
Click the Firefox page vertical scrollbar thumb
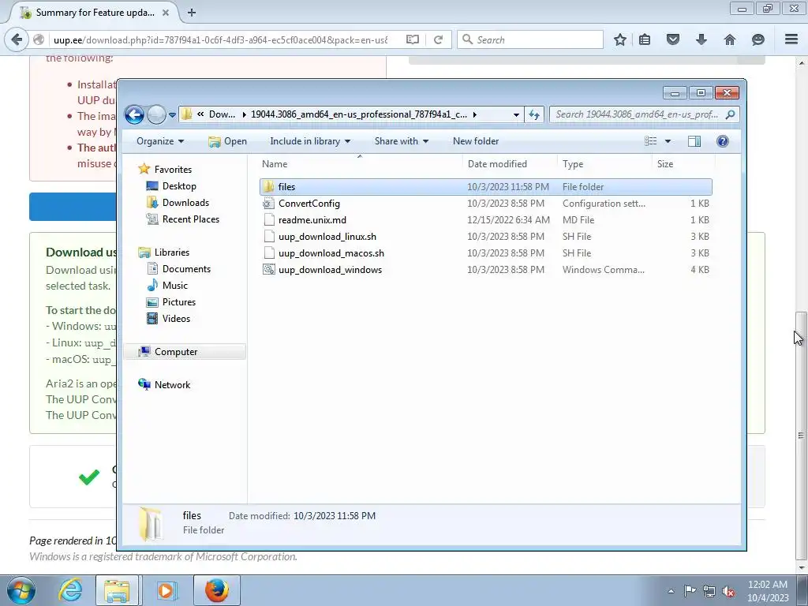800,436
